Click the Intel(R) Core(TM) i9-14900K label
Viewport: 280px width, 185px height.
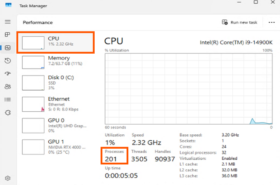(236, 42)
